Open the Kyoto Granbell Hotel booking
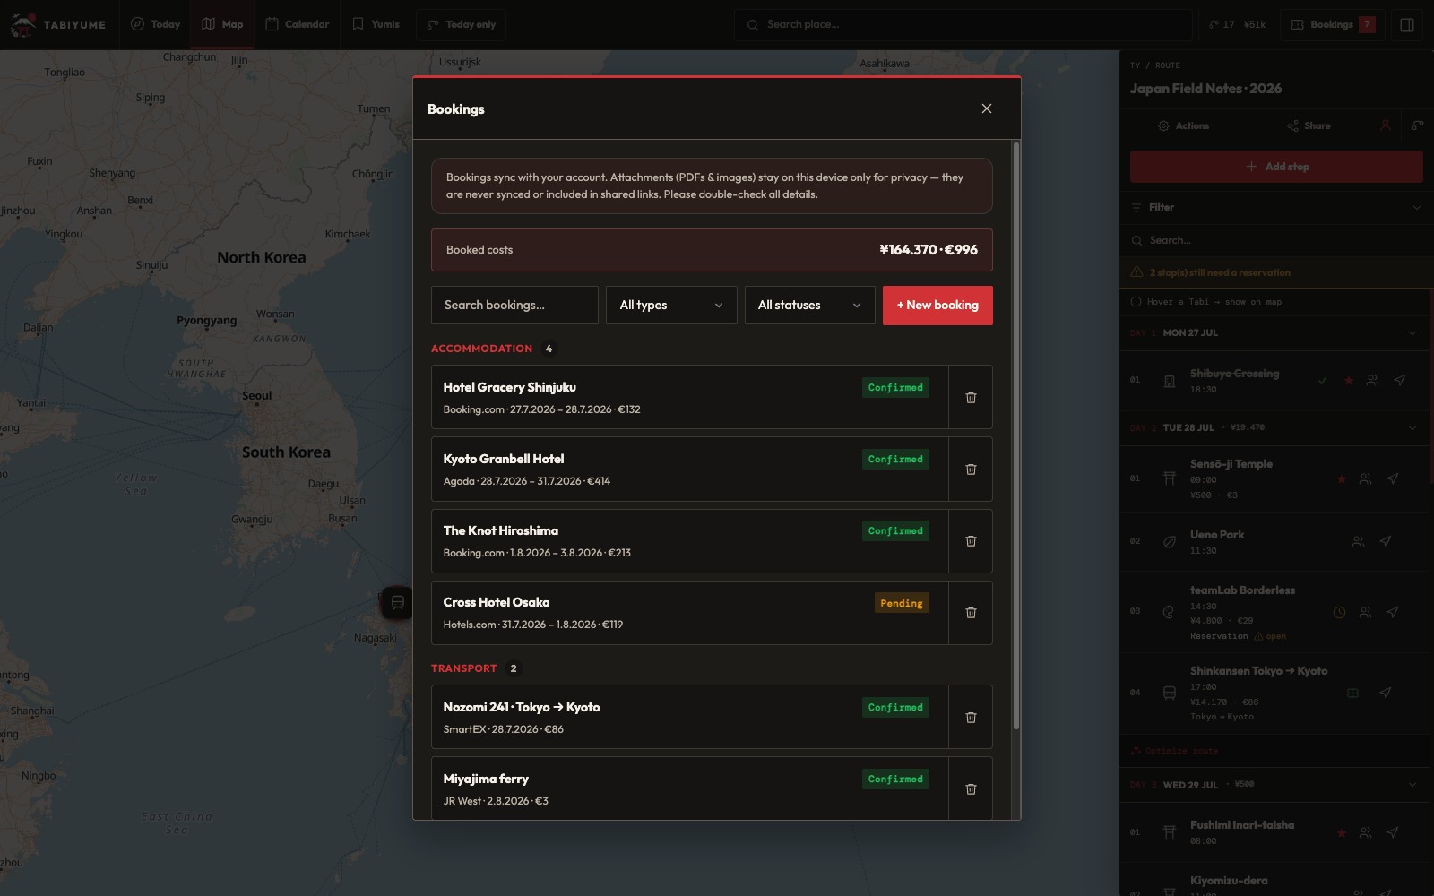1434x896 pixels. click(689, 469)
